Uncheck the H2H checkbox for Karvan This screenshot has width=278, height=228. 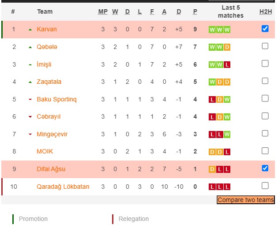(265, 29)
